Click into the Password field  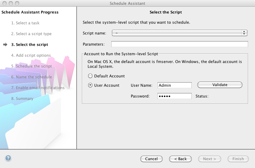174,96
